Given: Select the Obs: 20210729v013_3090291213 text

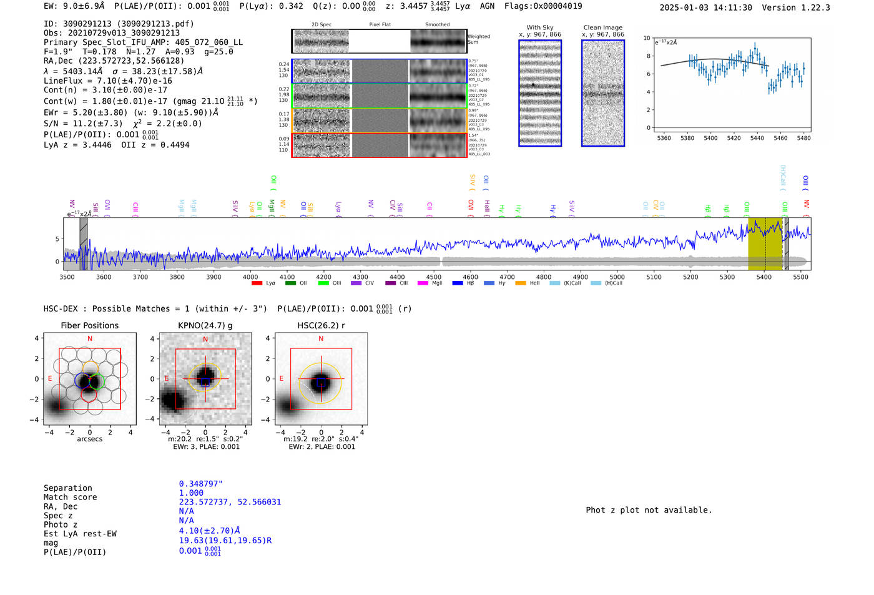Looking at the screenshot, I should [112, 33].
